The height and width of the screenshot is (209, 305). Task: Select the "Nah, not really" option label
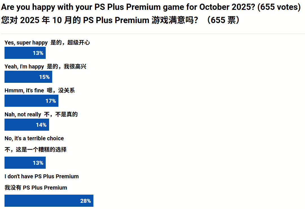pyautogui.click(x=23, y=114)
